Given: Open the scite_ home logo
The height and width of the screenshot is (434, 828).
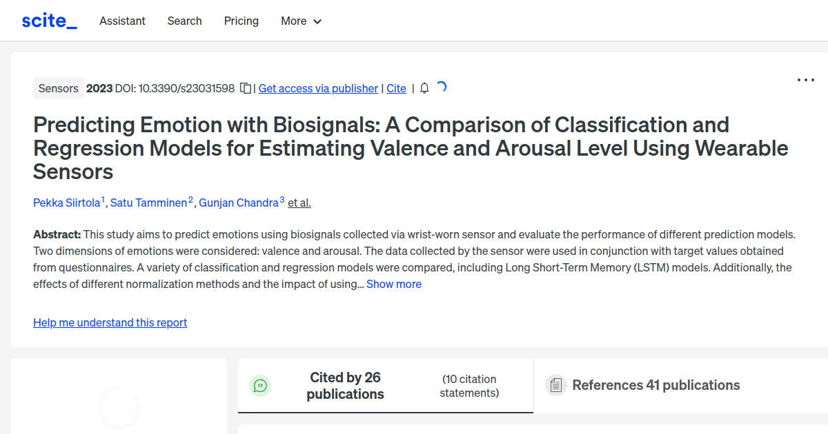Looking at the screenshot, I should (x=49, y=20).
